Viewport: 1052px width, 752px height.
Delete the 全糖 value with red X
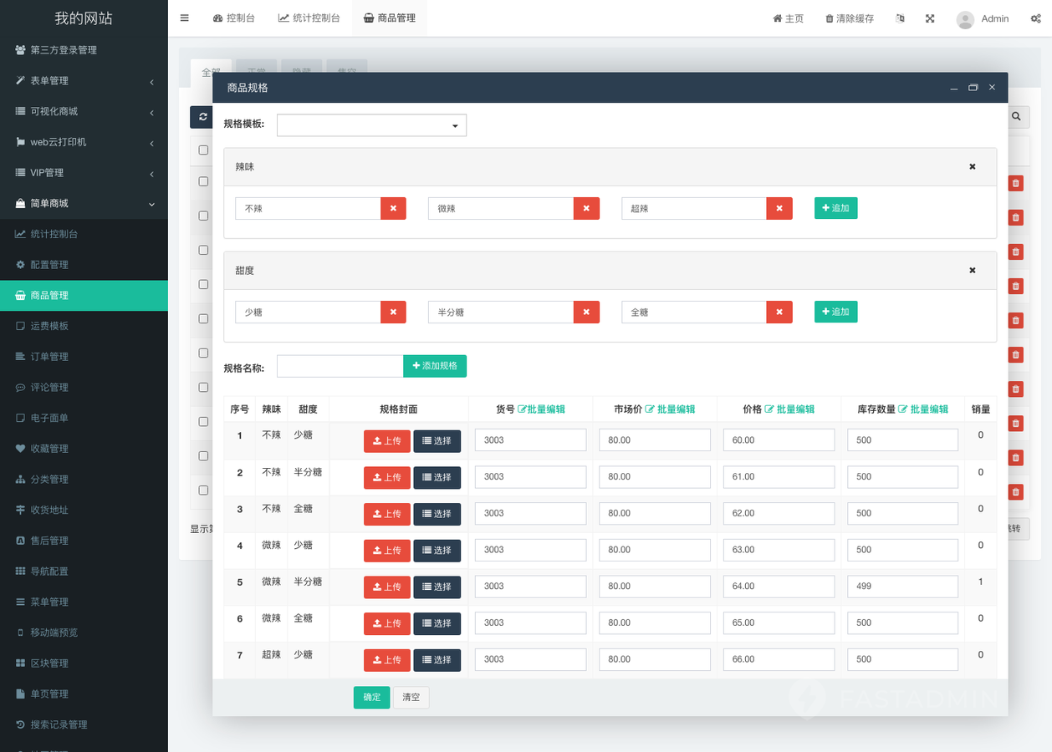(x=779, y=312)
